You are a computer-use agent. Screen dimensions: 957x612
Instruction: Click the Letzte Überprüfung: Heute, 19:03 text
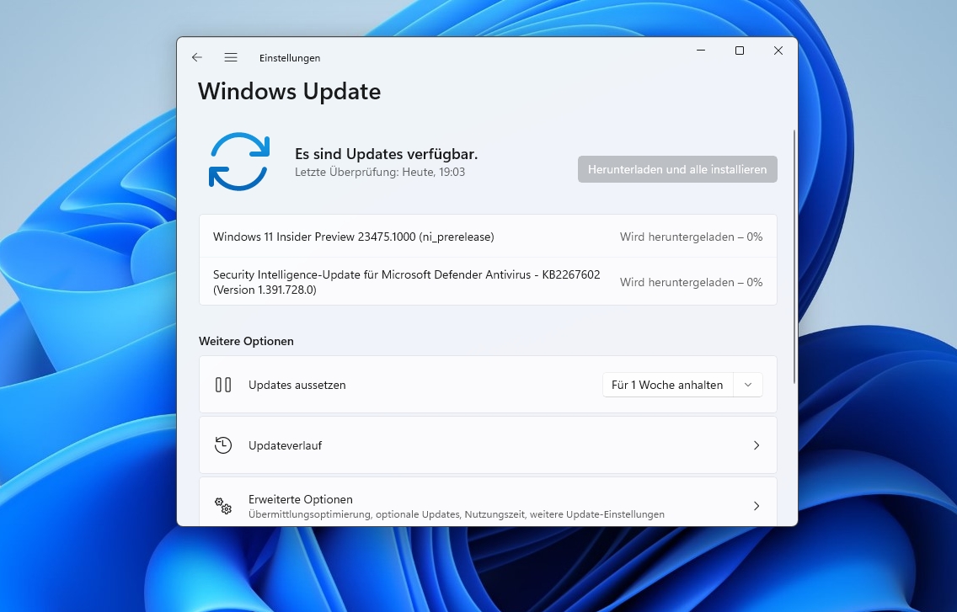pos(380,172)
